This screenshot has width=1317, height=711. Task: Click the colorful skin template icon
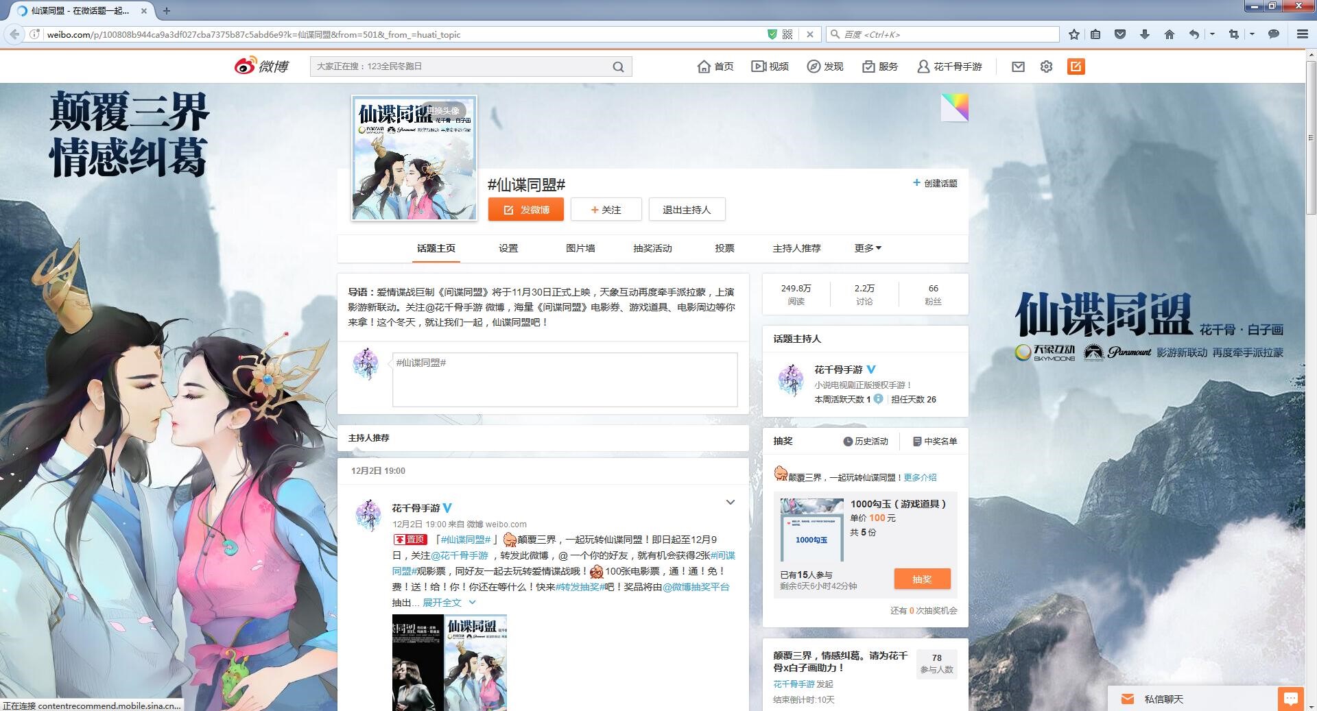tap(954, 108)
